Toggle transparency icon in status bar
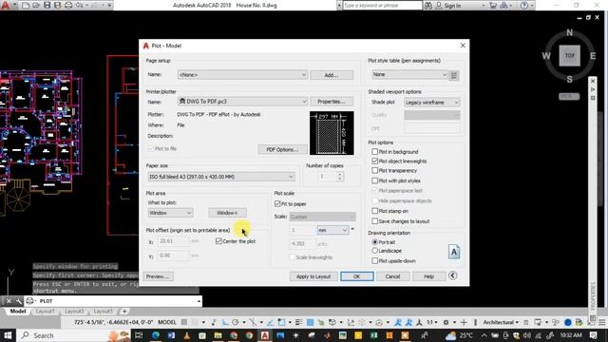The height and width of the screenshot is (342, 608). 311,322
